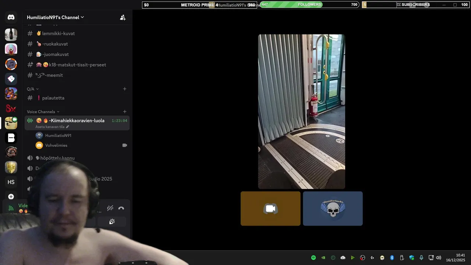Screen dimensions: 471x265
Task: Create channel in Voice Channels category
Action: (124, 112)
